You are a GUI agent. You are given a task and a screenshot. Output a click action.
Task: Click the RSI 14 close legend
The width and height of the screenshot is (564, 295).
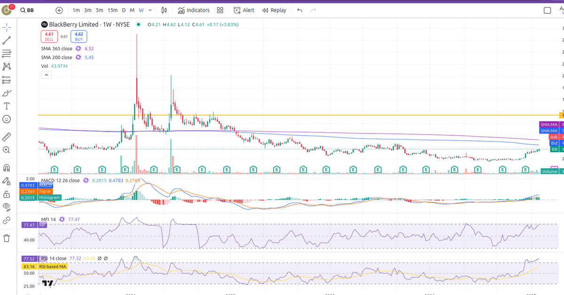pos(54,258)
